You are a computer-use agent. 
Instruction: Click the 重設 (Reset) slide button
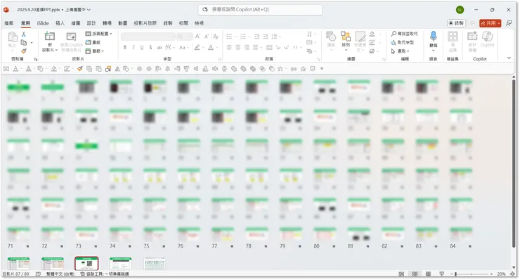[93, 42]
